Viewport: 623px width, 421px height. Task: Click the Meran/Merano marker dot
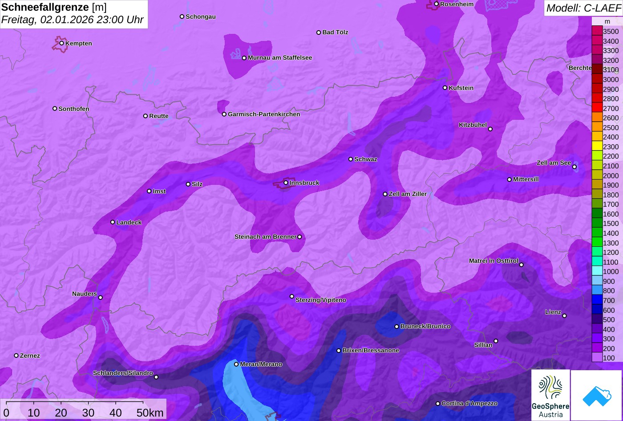coord(236,364)
